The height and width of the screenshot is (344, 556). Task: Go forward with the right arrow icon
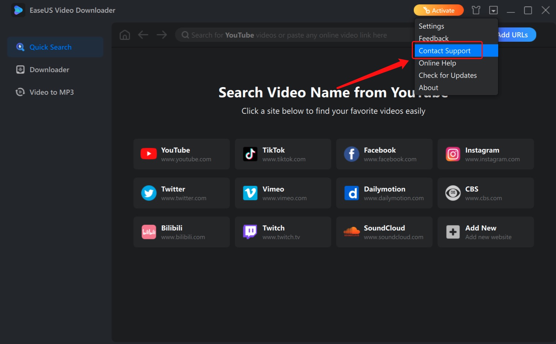pyautogui.click(x=162, y=35)
